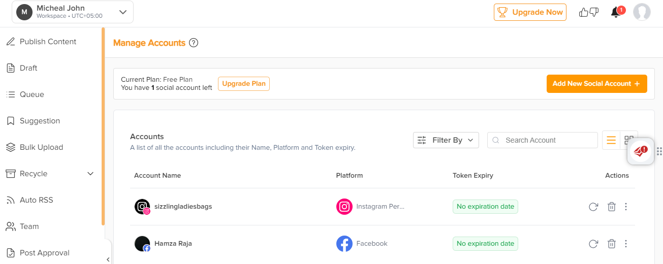Image resolution: width=663 pixels, height=264 pixels.
Task: Go to Bulk Upload page
Action: [41, 147]
